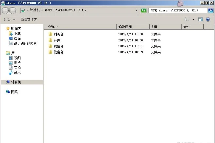
Task: Click share (\\WIN2008-2) breadcrumb segment
Action: (63, 10)
